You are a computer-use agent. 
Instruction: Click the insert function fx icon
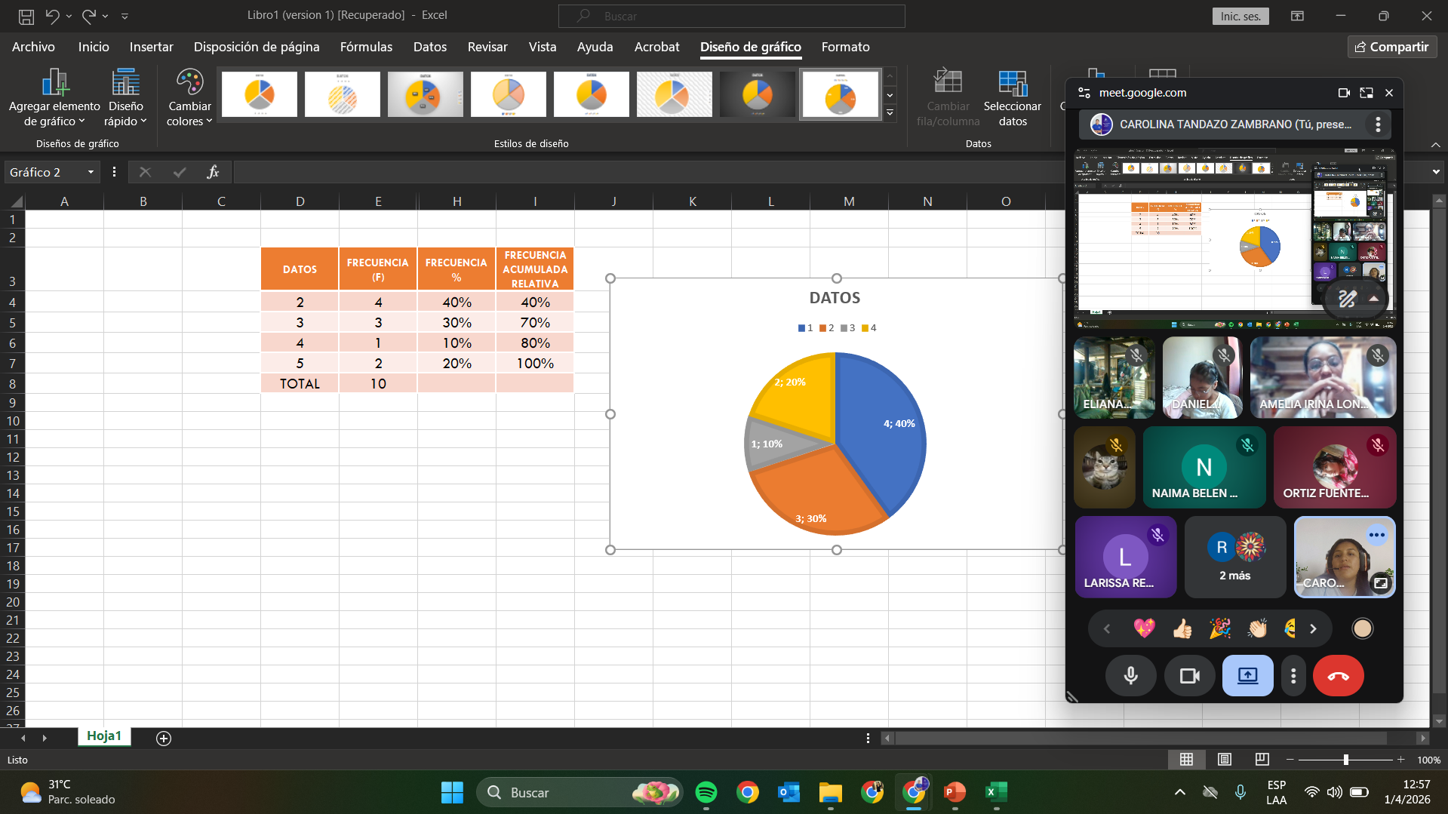[x=213, y=172]
